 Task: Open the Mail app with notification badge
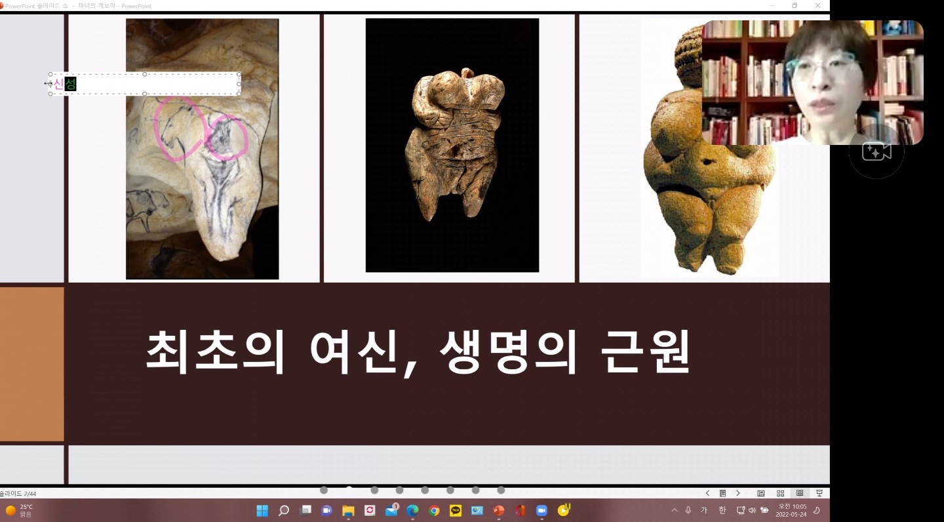pos(391,510)
